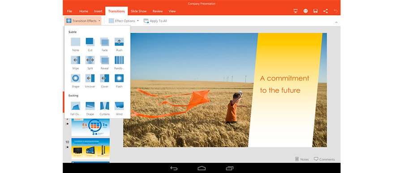This screenshot has width=403, height=173.
Task: Expand the Effect Options dropdown
Action: click(124, 21)
